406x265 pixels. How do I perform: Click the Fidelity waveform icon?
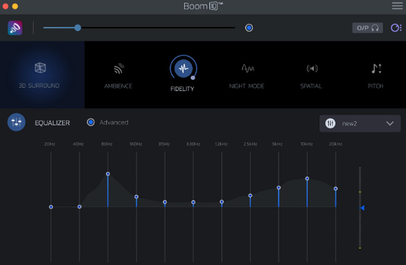click(183, 68)
